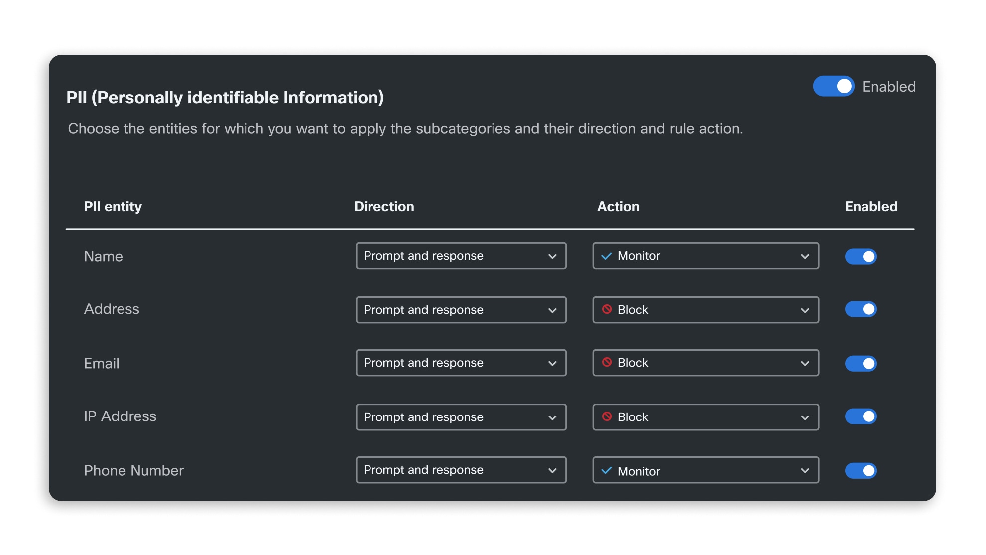Disable the main PII Enabled toggle
The width and height of the screenshot is (986, 555).
[x=833, y=86]
